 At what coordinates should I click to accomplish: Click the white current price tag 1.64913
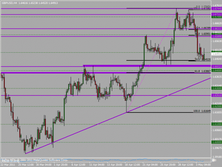[217, 54]
